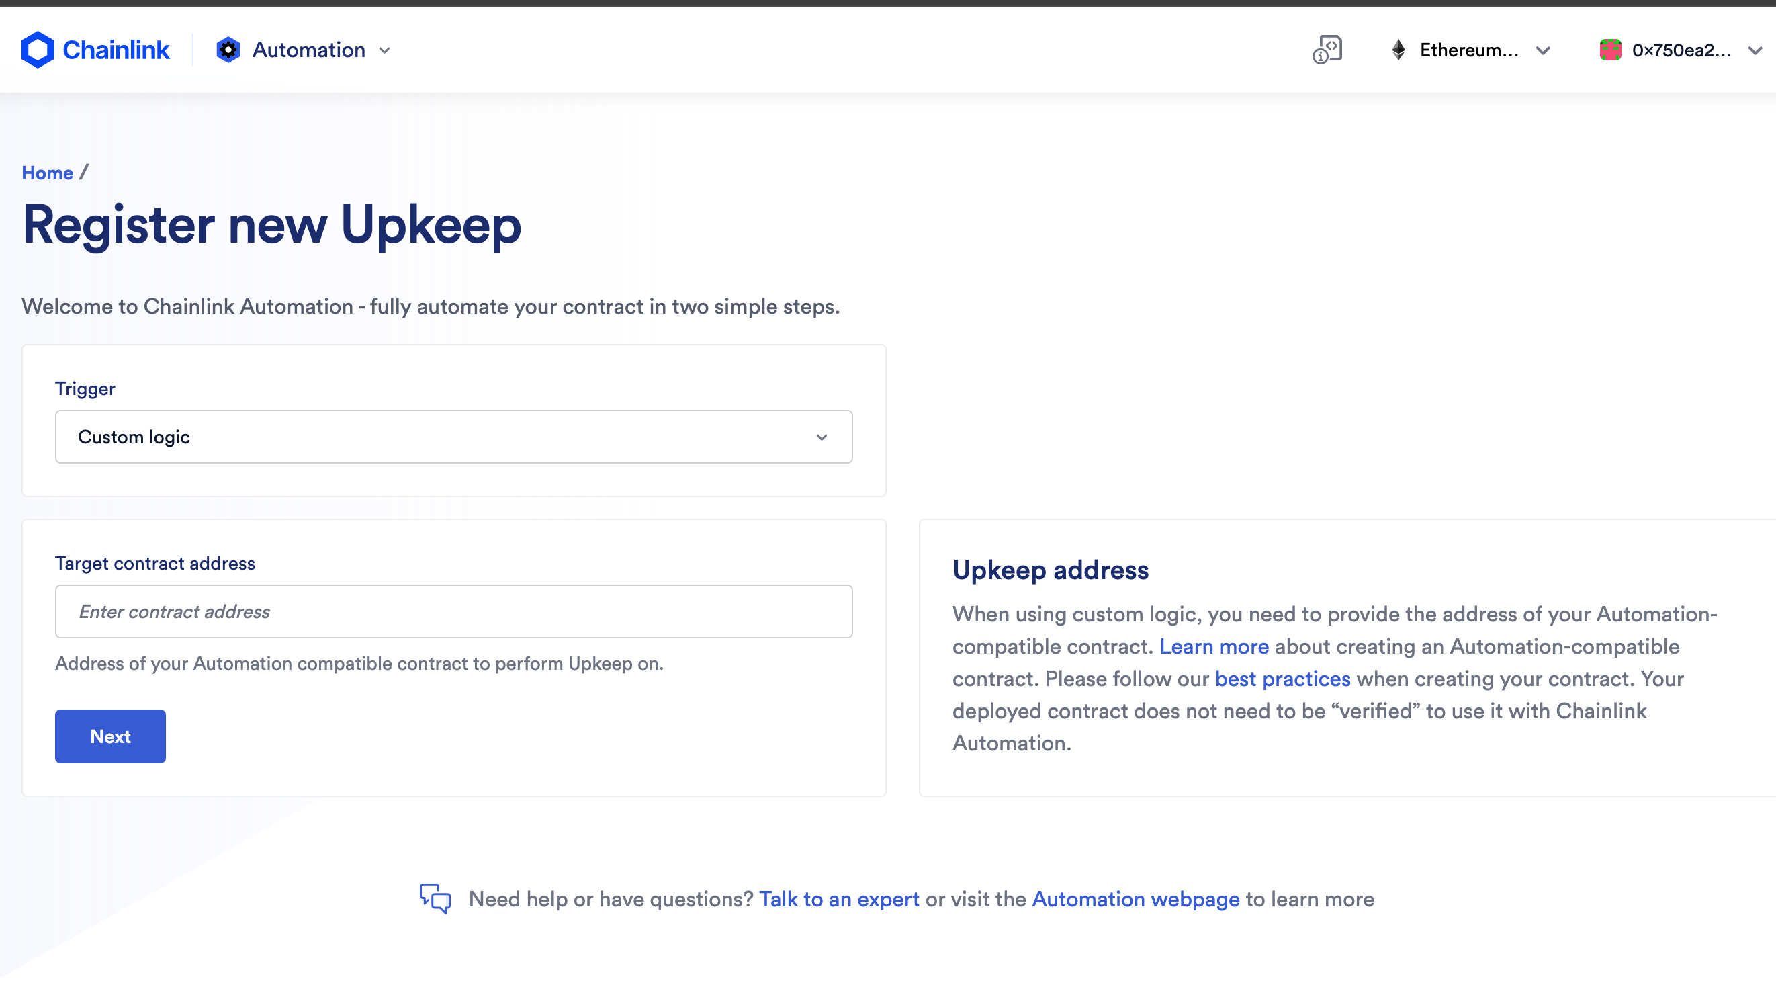Click the 'Upkeep address' heading
This screenshot has width=1776, height=989.
[1050, 570]
